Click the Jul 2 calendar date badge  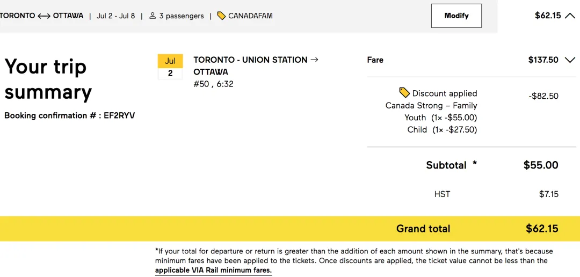coord(170,67)
